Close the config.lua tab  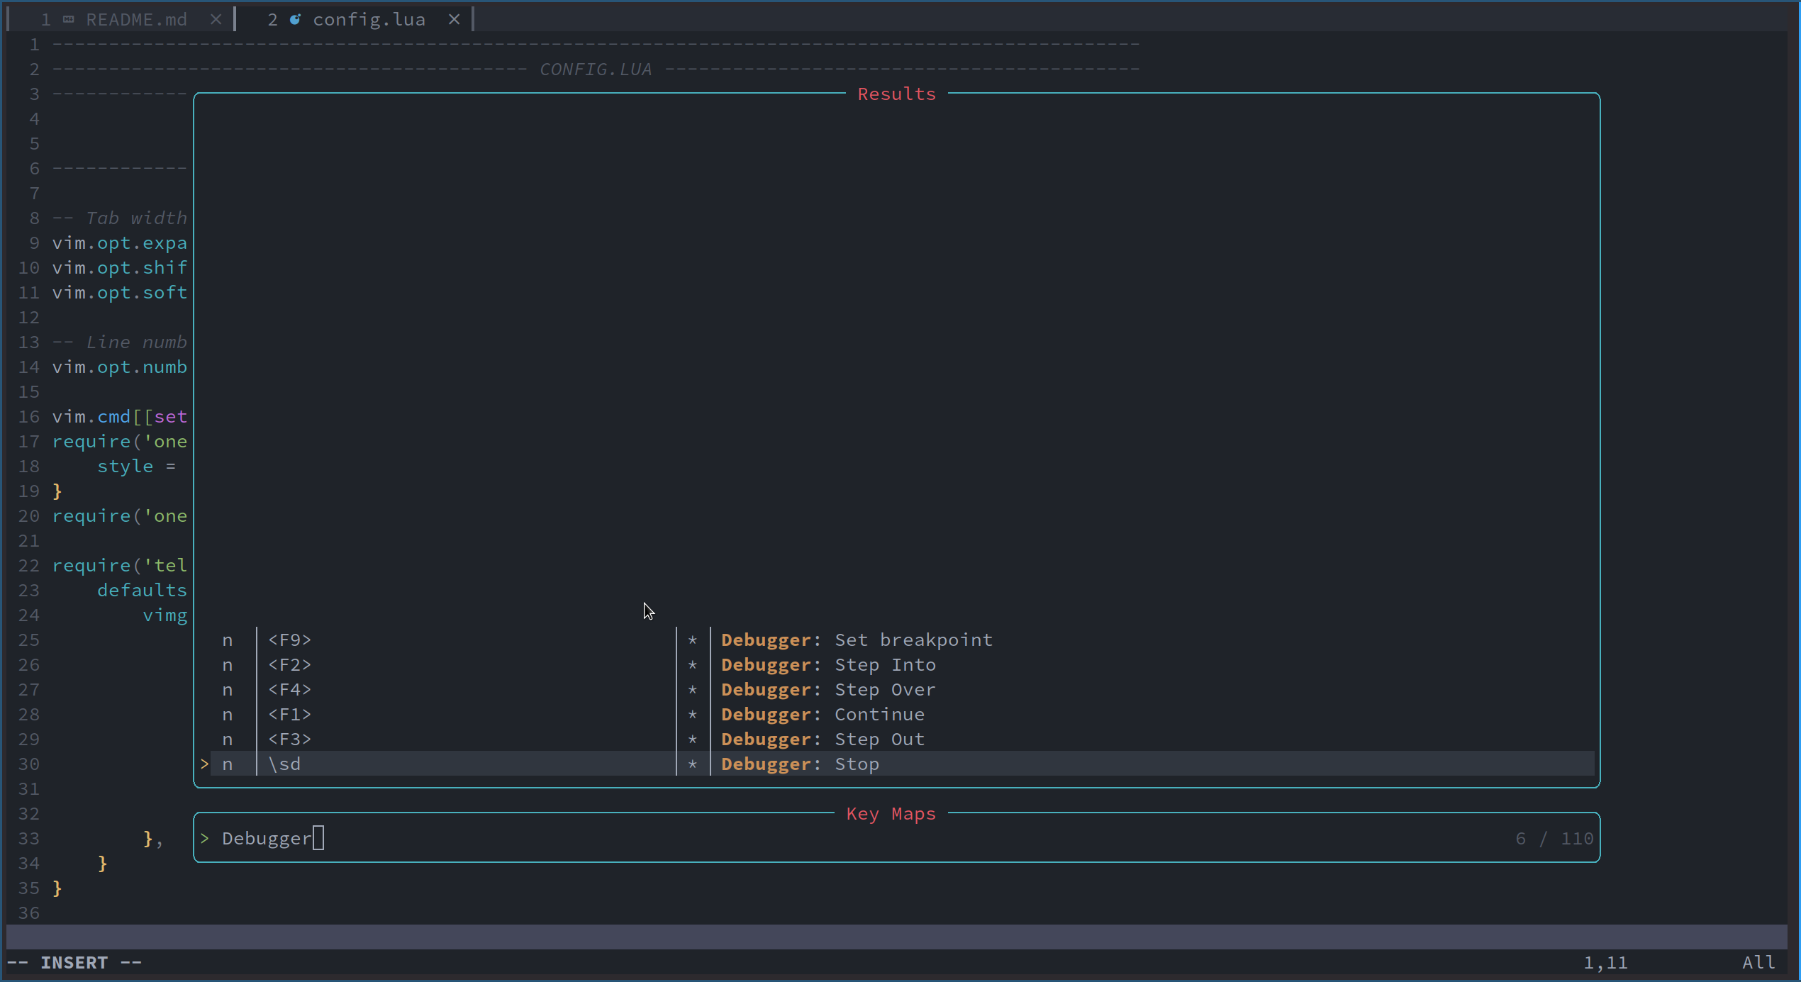(x=455, y=19)
